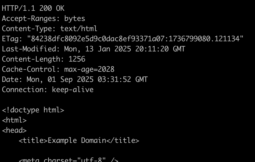255x162 pixels.
Task: Click the long ETag hash string
Action: [x=135, y=39]
